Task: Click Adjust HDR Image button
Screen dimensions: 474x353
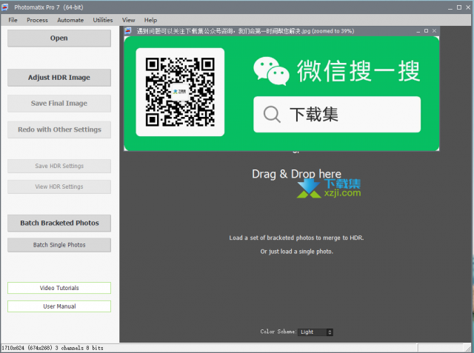Action: click(x=59, y=78)
